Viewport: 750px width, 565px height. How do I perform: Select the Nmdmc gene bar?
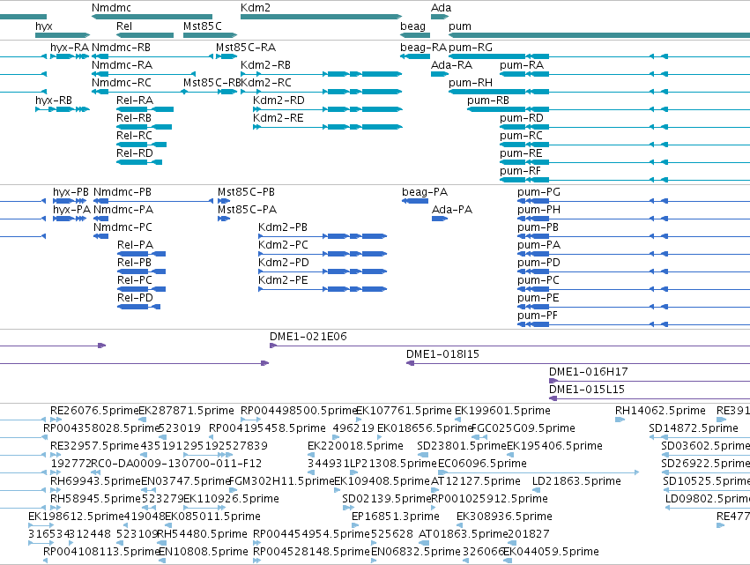[x=152, y=17]
